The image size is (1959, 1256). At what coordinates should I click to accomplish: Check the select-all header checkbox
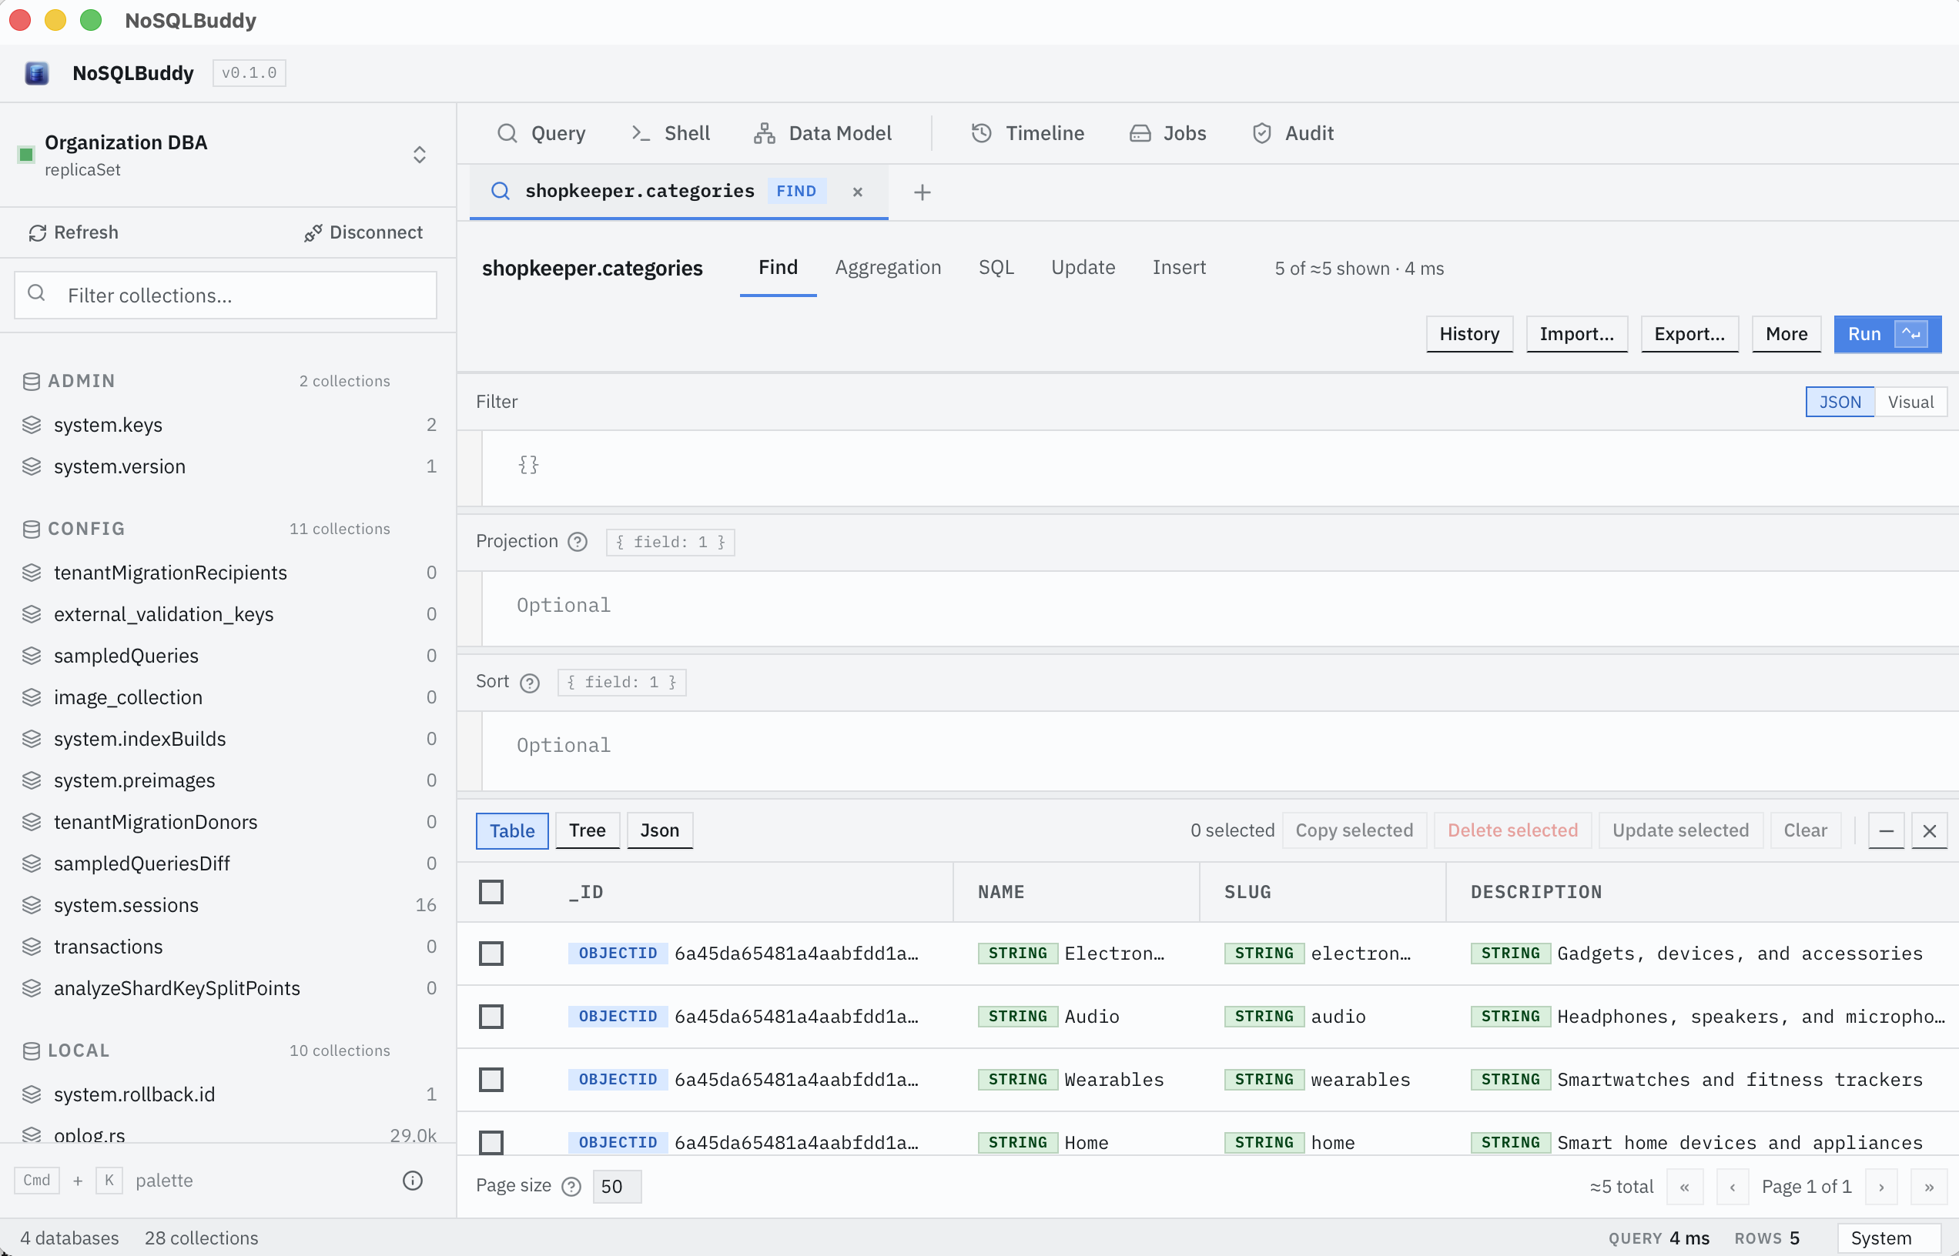[x=491, y=892]
